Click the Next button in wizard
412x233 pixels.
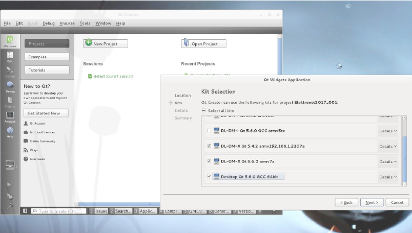coord(372,202)
